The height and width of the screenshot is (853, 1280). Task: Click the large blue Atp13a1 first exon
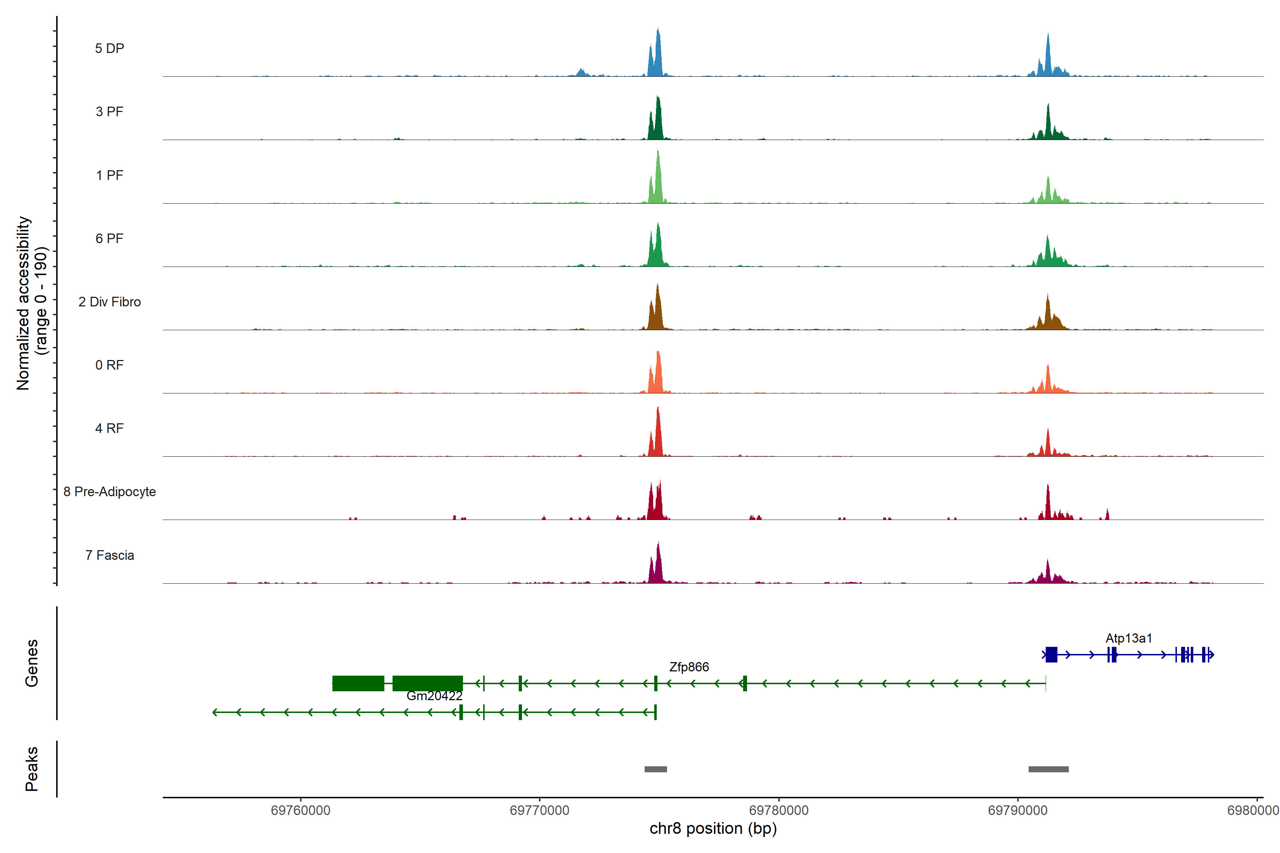coord(1051,654)
